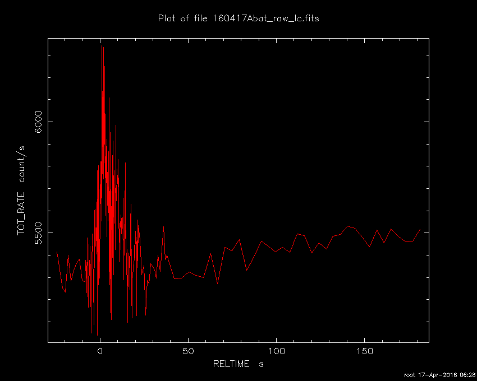The width and height of the screenshot is (477, 381).
Task: Click the highest peak of the red light curve
Action: (x=102, y=46)
